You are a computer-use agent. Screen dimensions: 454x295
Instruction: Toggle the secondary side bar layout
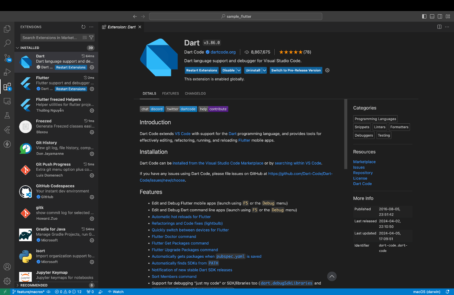[x=440, y=17]
